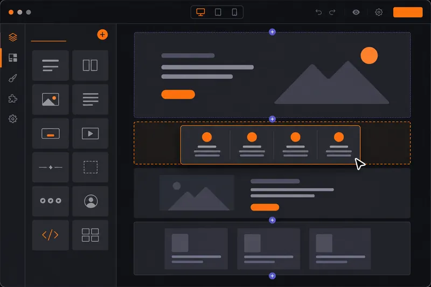Toggle the eye preview icon

(356, 12)
